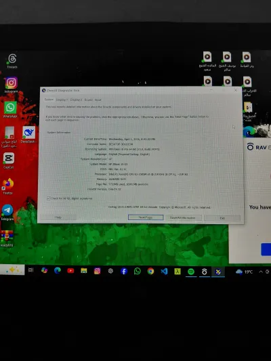This screenshot has width=271, height=361.
Task: Open File Explorer from the taskbar
Action: click(84, 271)
